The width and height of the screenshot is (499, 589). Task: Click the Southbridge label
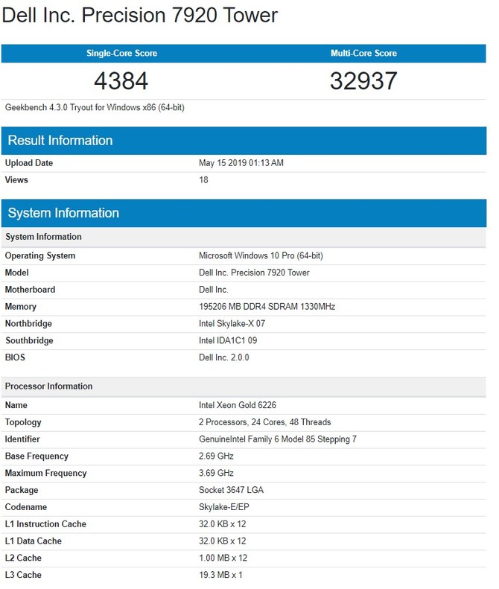[29, 341]
